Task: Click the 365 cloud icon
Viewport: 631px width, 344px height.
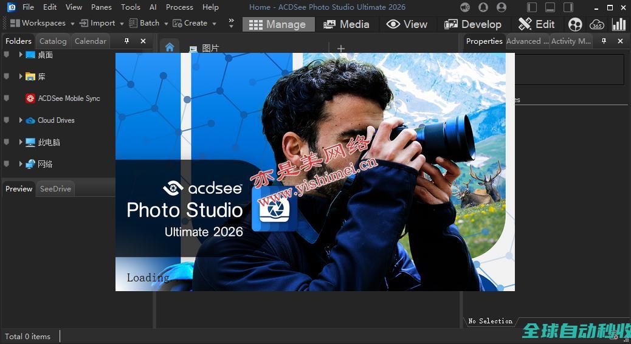Action: point(597,24)
